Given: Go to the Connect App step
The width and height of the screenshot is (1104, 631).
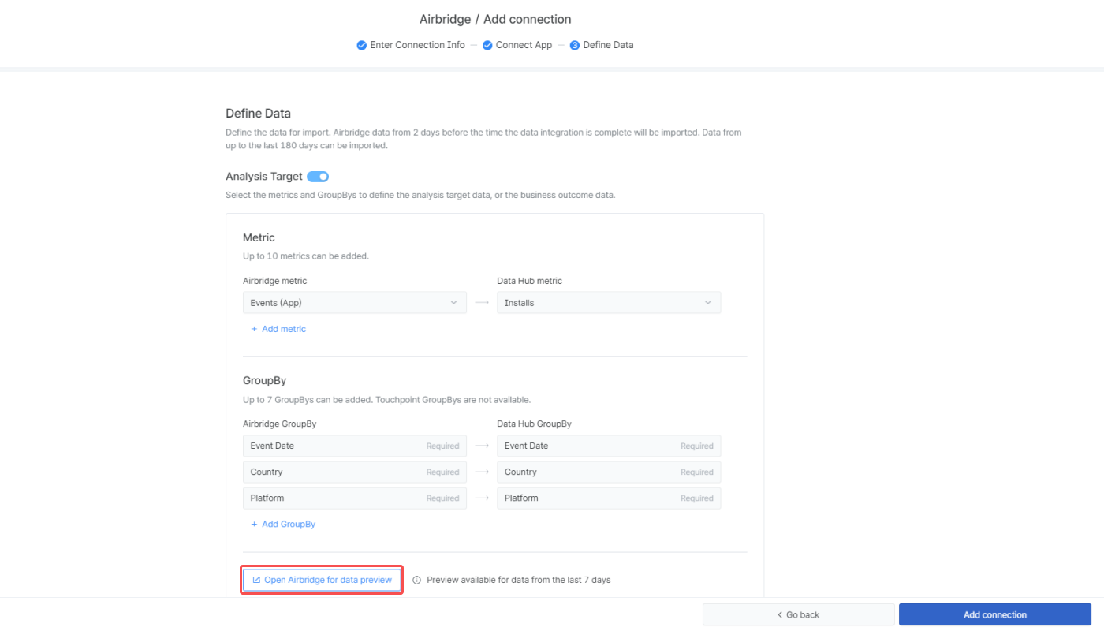Looking at the screenshot, I should [x=524, y=45].
